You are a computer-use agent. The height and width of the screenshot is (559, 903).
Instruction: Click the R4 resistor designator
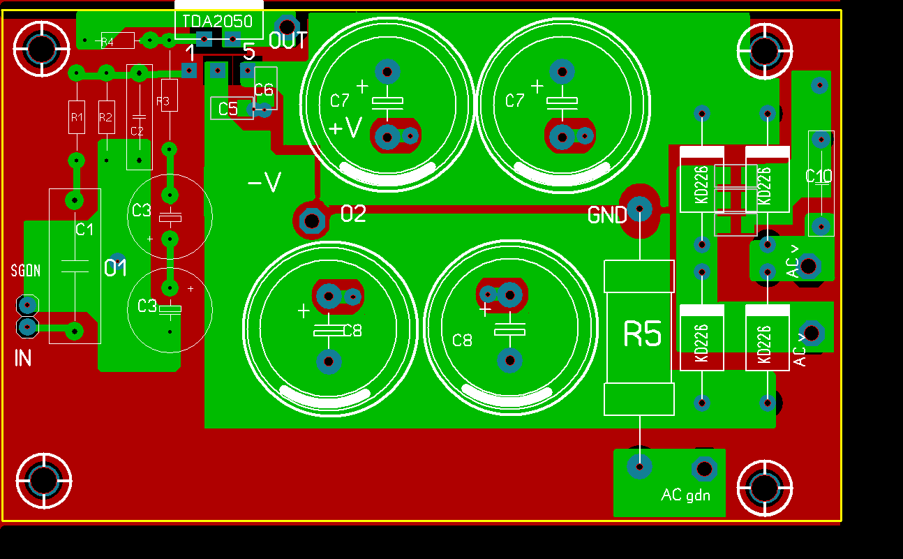coord(107,43)
